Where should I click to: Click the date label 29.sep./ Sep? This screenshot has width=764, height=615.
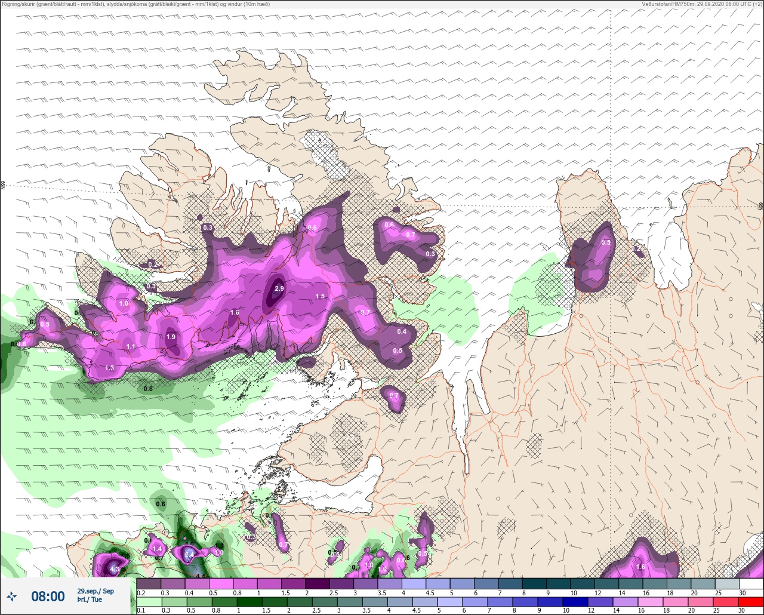pos(95,591)
